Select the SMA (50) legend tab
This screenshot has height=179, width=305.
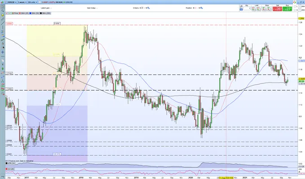[x=34, y=13]
